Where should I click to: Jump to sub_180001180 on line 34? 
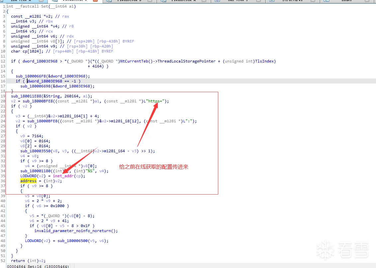[x=36, y=171]
